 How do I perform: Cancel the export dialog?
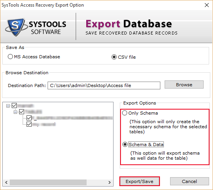tap(189, 181)
